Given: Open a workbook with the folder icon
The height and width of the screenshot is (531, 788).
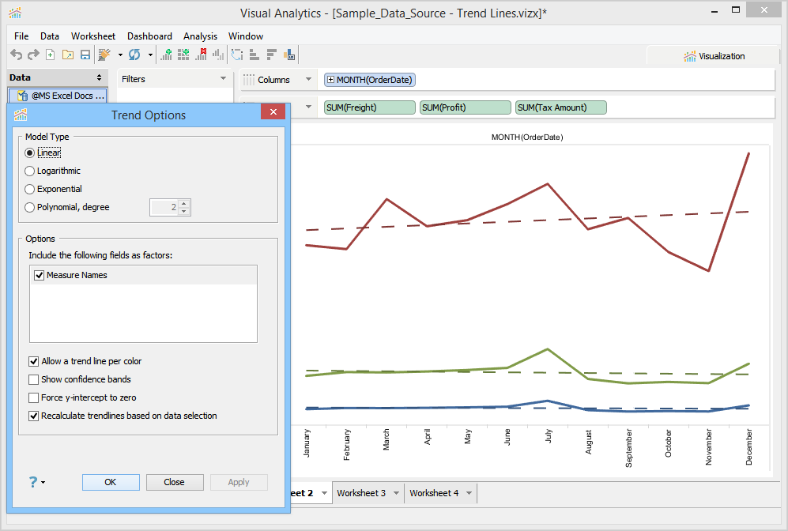Looking at the screenshot, I should point(68,55).
